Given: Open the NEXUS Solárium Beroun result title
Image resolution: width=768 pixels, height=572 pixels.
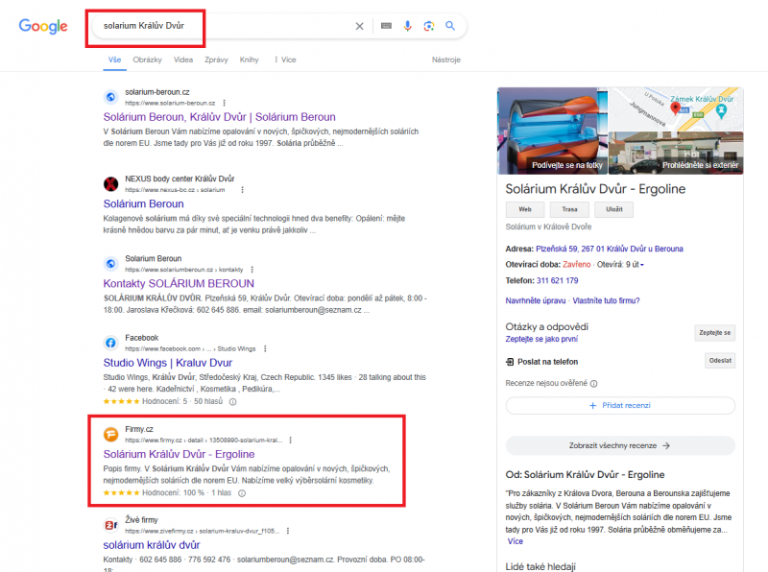Looking at the screenshot, I should point(143,203).
